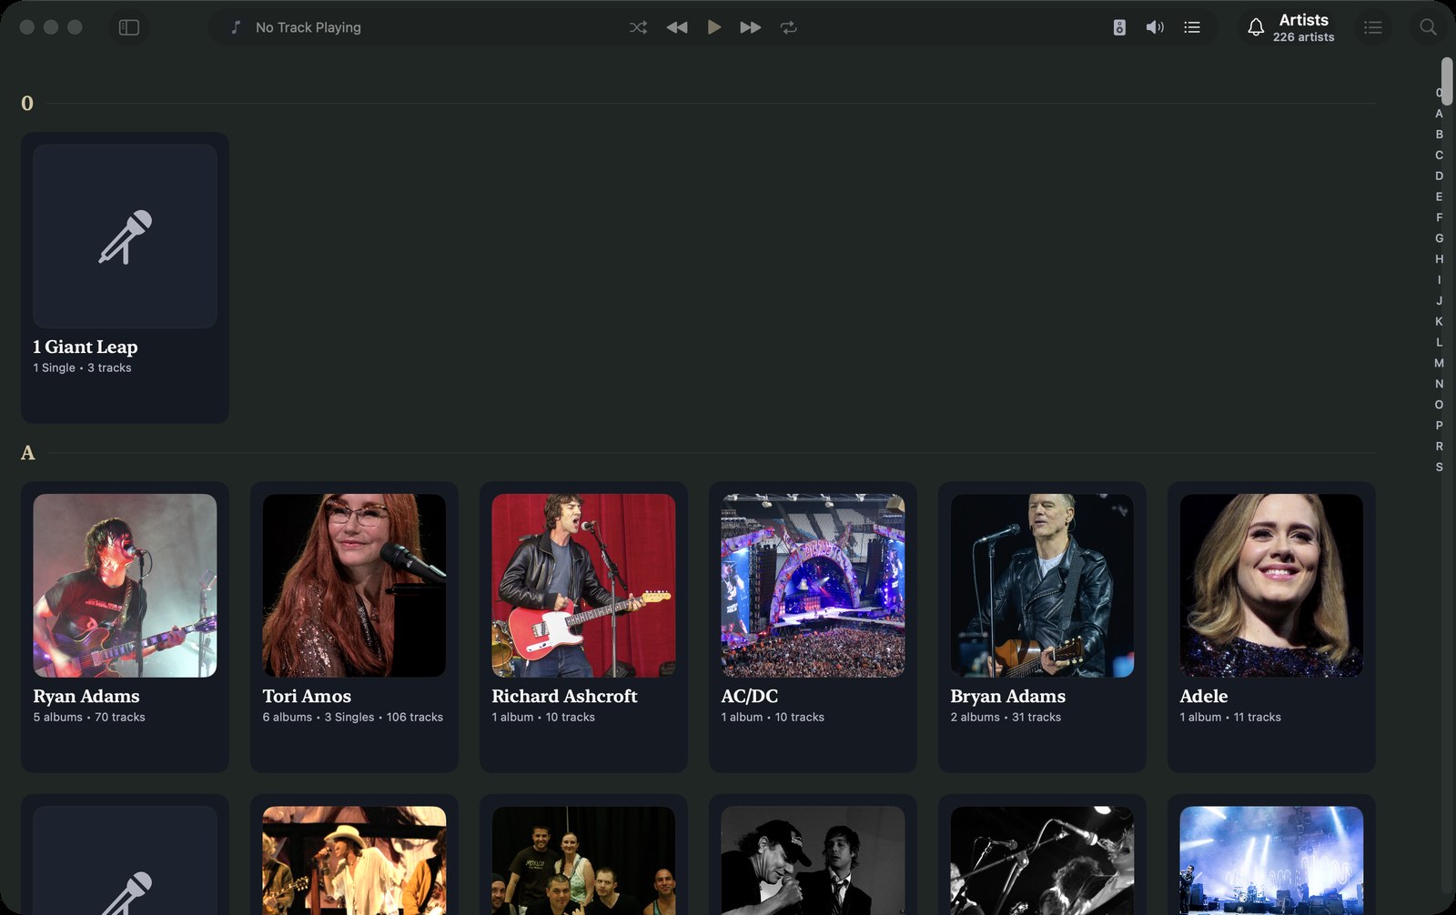Toggle the sidebar panel icon

pyautogui.click(x=129, y=27)
